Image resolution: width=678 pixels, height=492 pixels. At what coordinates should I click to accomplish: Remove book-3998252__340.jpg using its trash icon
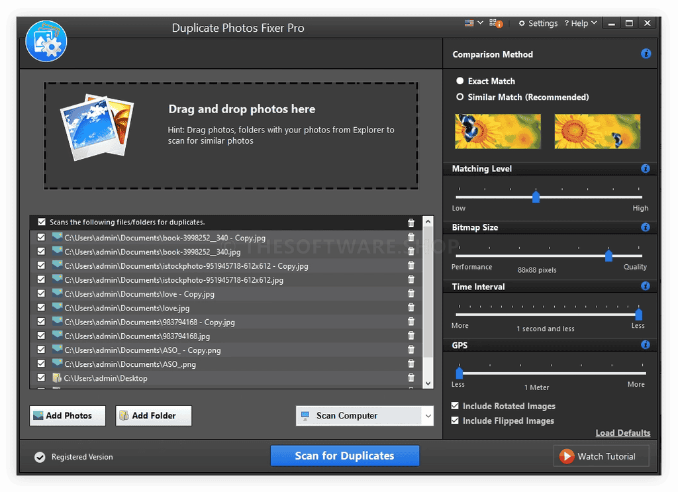tap(411, 251)
